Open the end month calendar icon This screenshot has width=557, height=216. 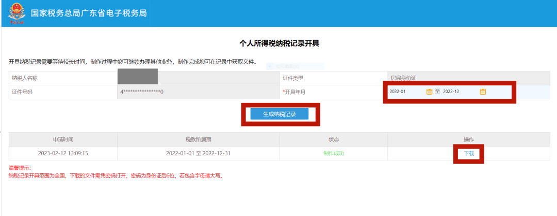click(483, 92)
